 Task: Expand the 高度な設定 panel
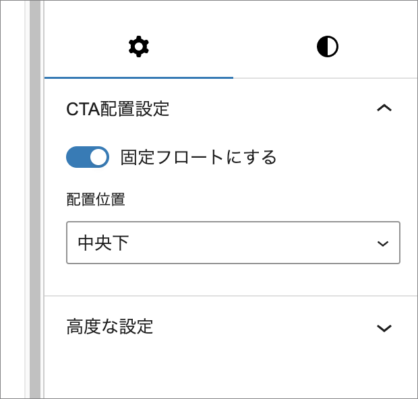click(x=229, y=328)
